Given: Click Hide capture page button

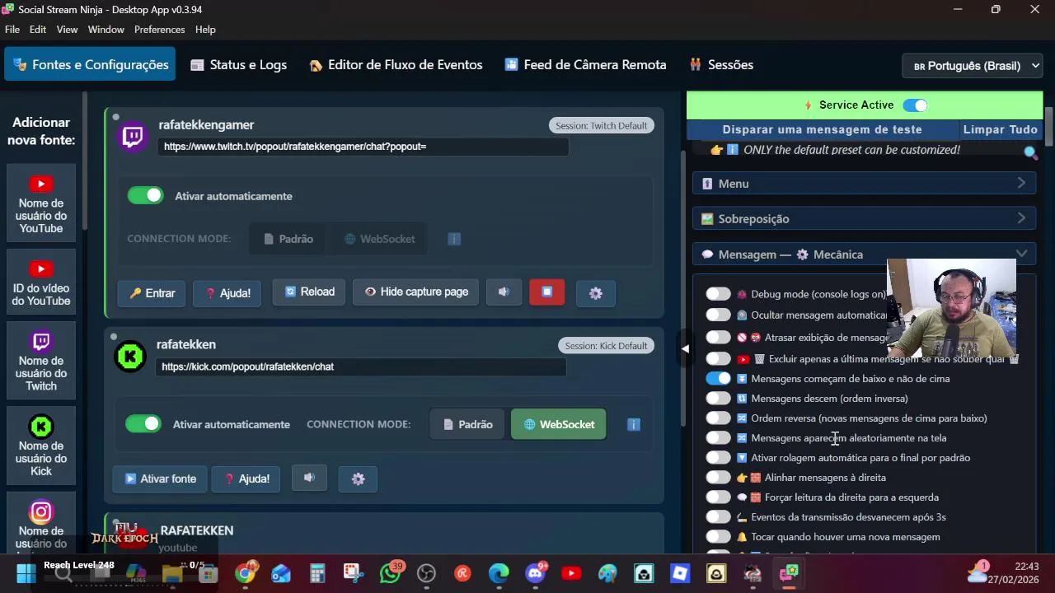Looking at the screenshot, I should click(415, 292).
